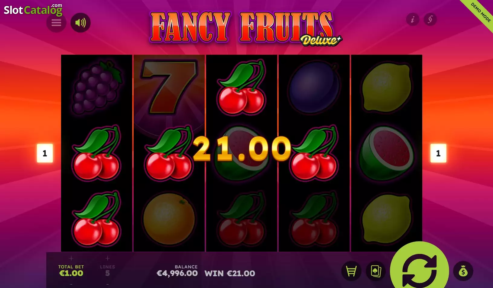
Task: Select payline 1 marker on right
Action: pos(438,153)
